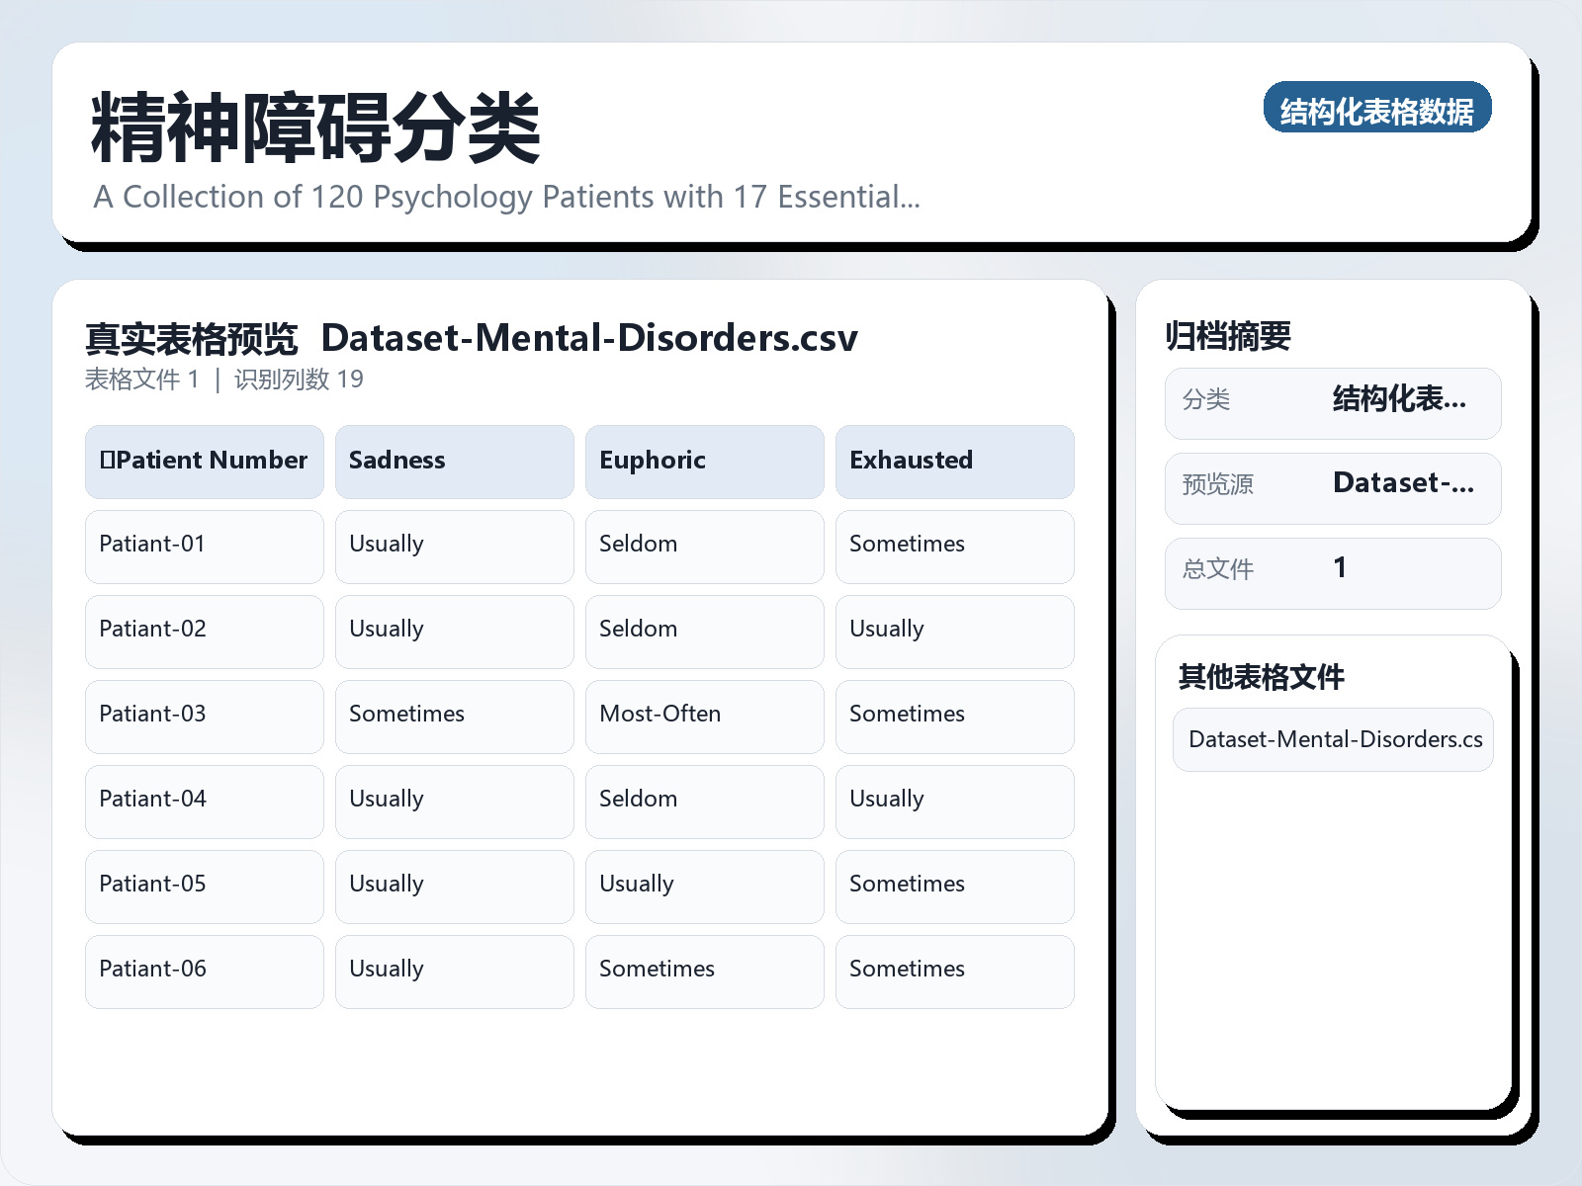1582x1186 pixels.
Task: Click the Euphoric column header
Action: click(x=704, y=461)
